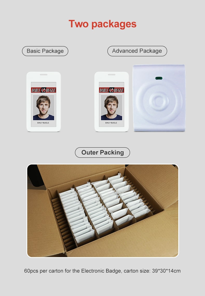Click the portrait photo on left badge
Screen dimensions: 205x296
pos(44,107)
